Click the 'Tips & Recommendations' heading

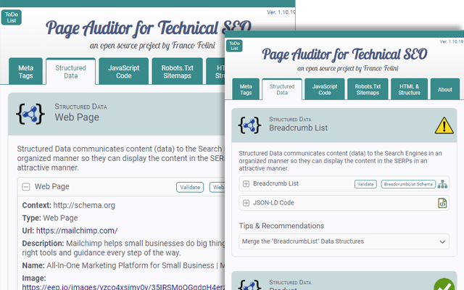(281, 225)
